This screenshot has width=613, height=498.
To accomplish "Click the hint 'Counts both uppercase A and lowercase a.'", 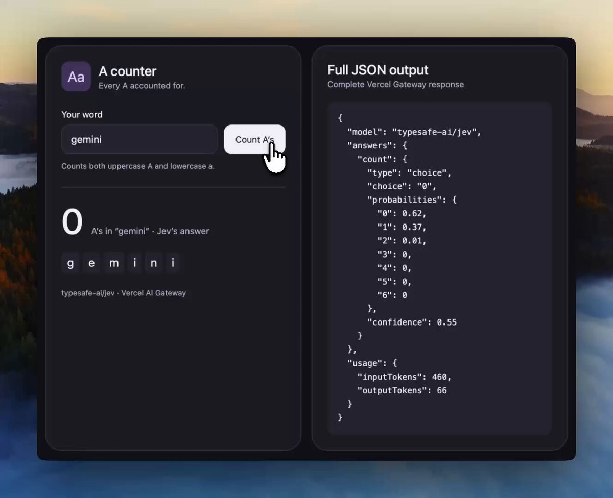I will 138,166.
